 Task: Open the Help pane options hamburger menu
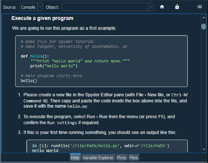[x=199, y=7]
